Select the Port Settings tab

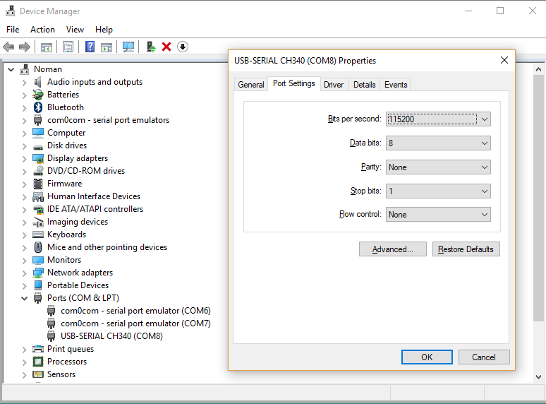pos(294,83)
